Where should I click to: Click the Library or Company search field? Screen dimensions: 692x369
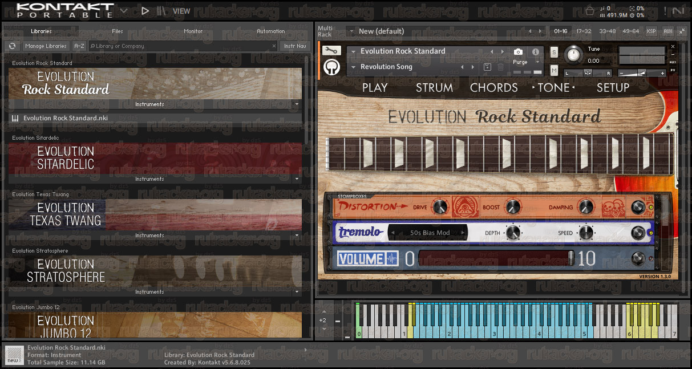pos(179,46)
